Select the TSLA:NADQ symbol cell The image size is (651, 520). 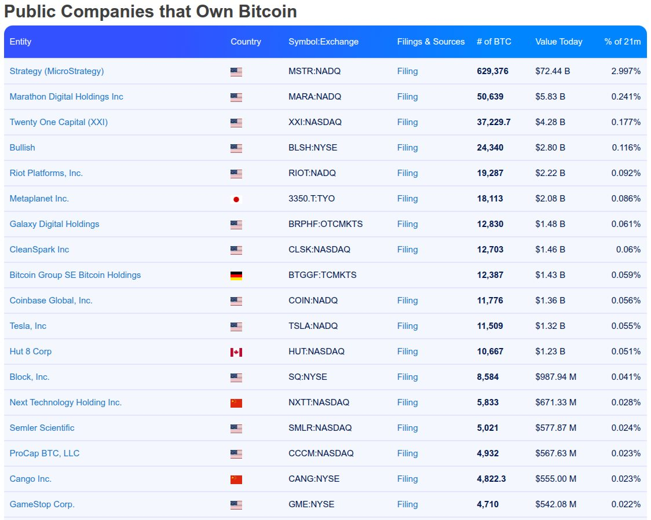[313, 326]
